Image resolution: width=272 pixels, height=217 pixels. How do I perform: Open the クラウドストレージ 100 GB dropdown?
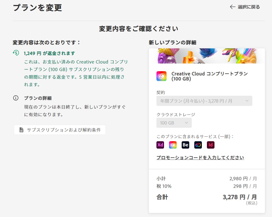click(x=174, y=123)
